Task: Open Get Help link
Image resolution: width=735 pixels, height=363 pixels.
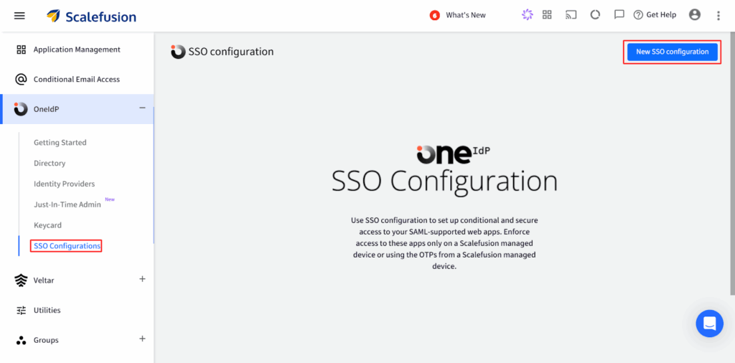Action: click(655, 15)
